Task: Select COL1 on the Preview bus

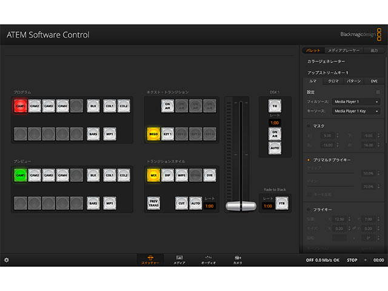Action: [x=110, y=175]
